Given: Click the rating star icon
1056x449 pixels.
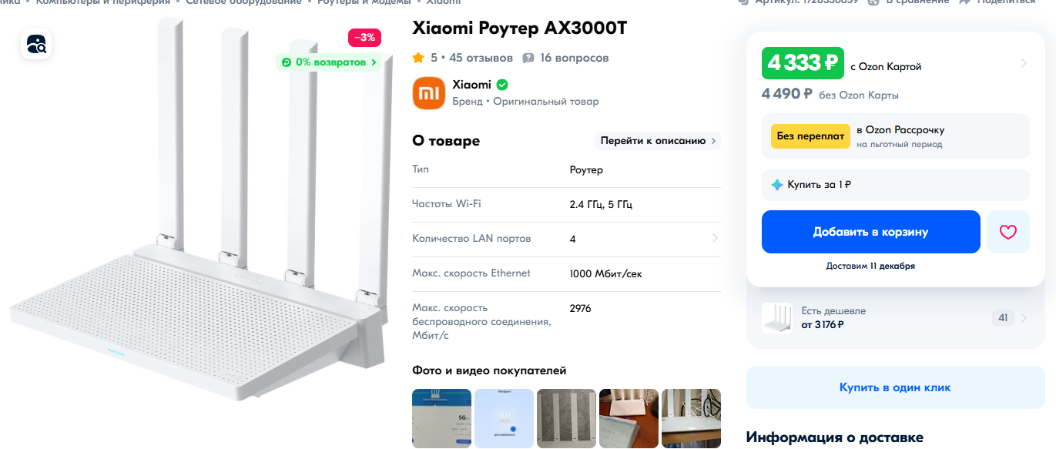Looking at the screenshot, I should tap(418, 58).
